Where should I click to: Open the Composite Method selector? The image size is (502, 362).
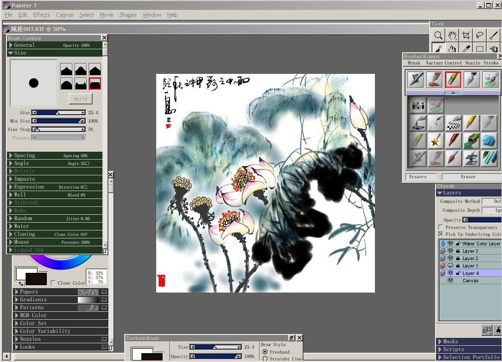pos(492,201)
